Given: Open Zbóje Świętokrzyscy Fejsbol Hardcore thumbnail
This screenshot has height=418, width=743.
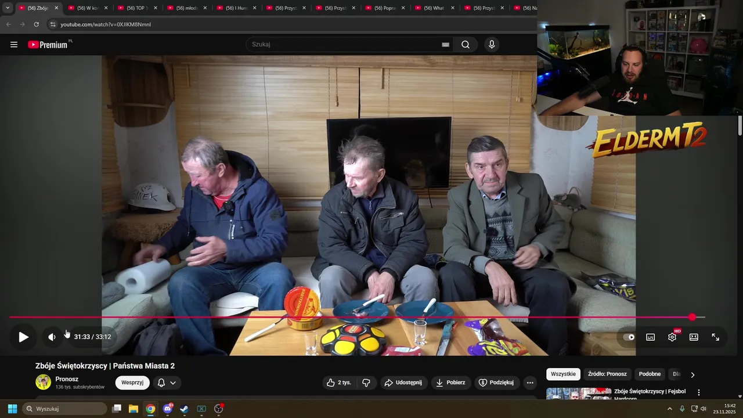Looking at the screenshot, I should click(x=578, y=394).
